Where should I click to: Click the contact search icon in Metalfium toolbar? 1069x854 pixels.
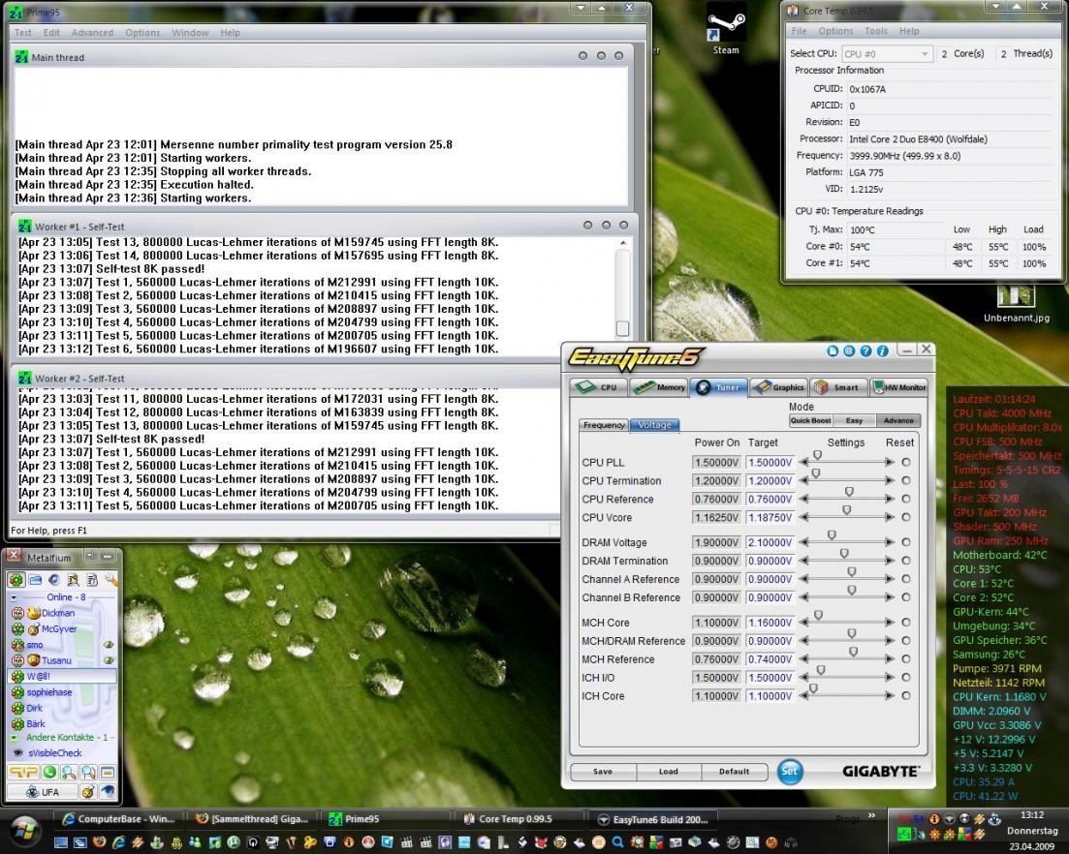[x=73, y=580]
